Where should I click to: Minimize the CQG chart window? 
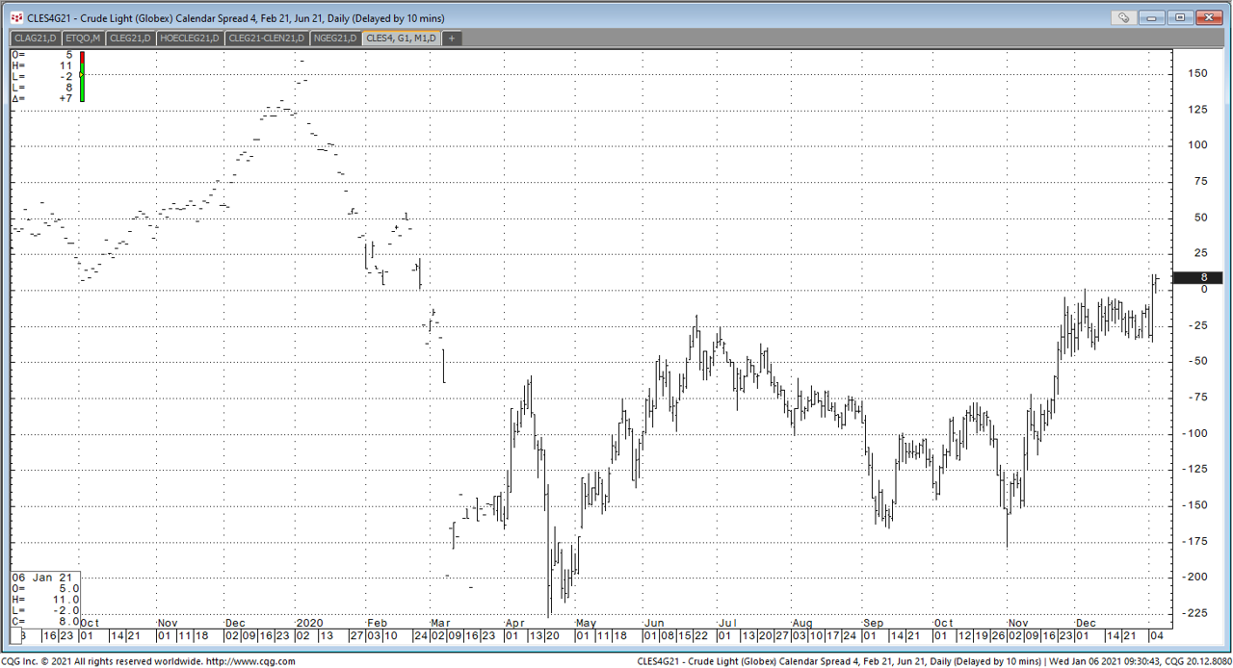1153,17
